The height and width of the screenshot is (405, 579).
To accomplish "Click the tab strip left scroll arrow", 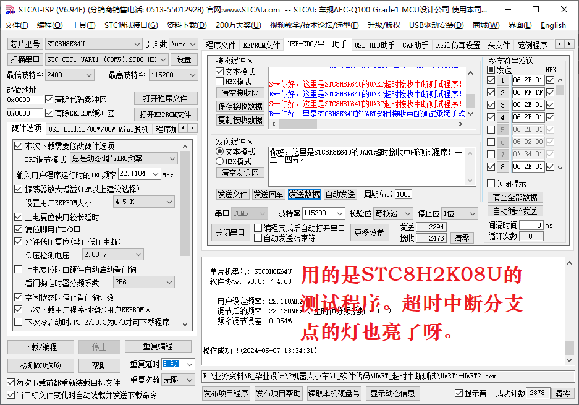I will tap(560, 44).
